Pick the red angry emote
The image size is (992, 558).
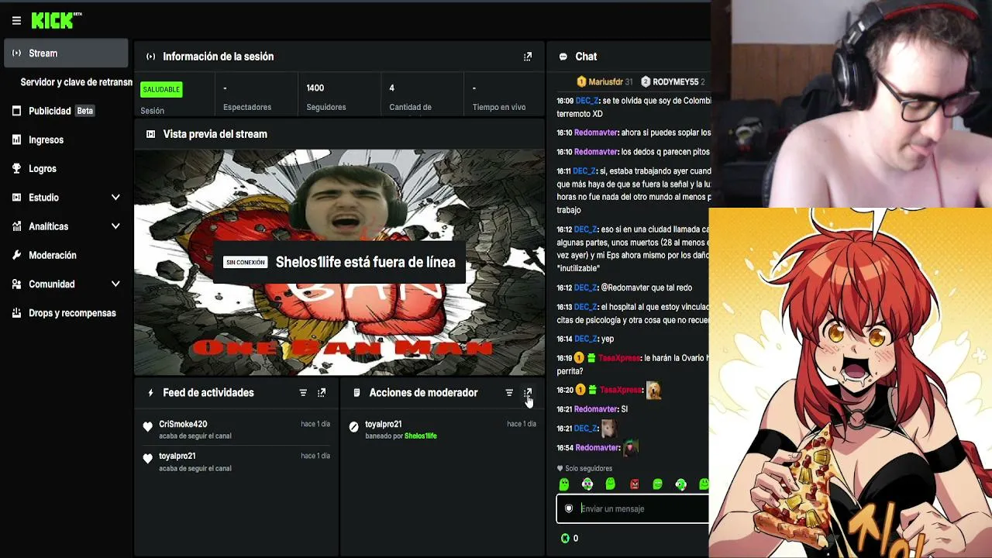click(635, 484)
